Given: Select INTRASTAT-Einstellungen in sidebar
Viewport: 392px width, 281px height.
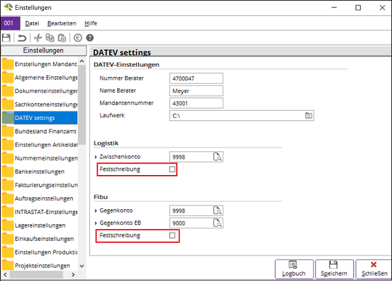Looking at the screenshot, I should tap(40, 212).
